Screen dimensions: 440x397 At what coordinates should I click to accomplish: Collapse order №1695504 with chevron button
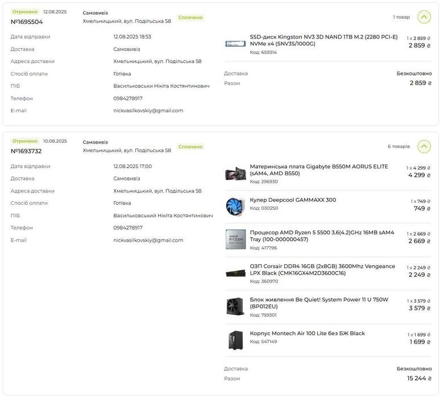[424, 17]
